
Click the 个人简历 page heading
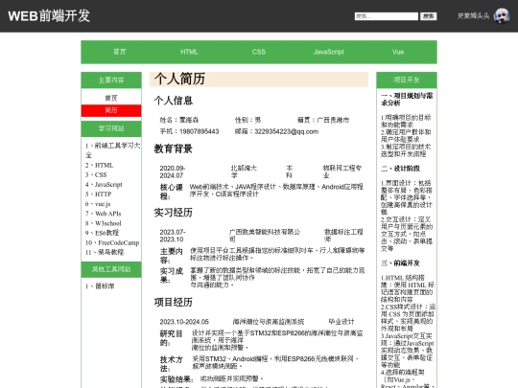(179, 79)
